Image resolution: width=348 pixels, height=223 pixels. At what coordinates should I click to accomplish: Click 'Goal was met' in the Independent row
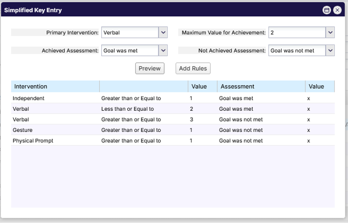point(236,98)
